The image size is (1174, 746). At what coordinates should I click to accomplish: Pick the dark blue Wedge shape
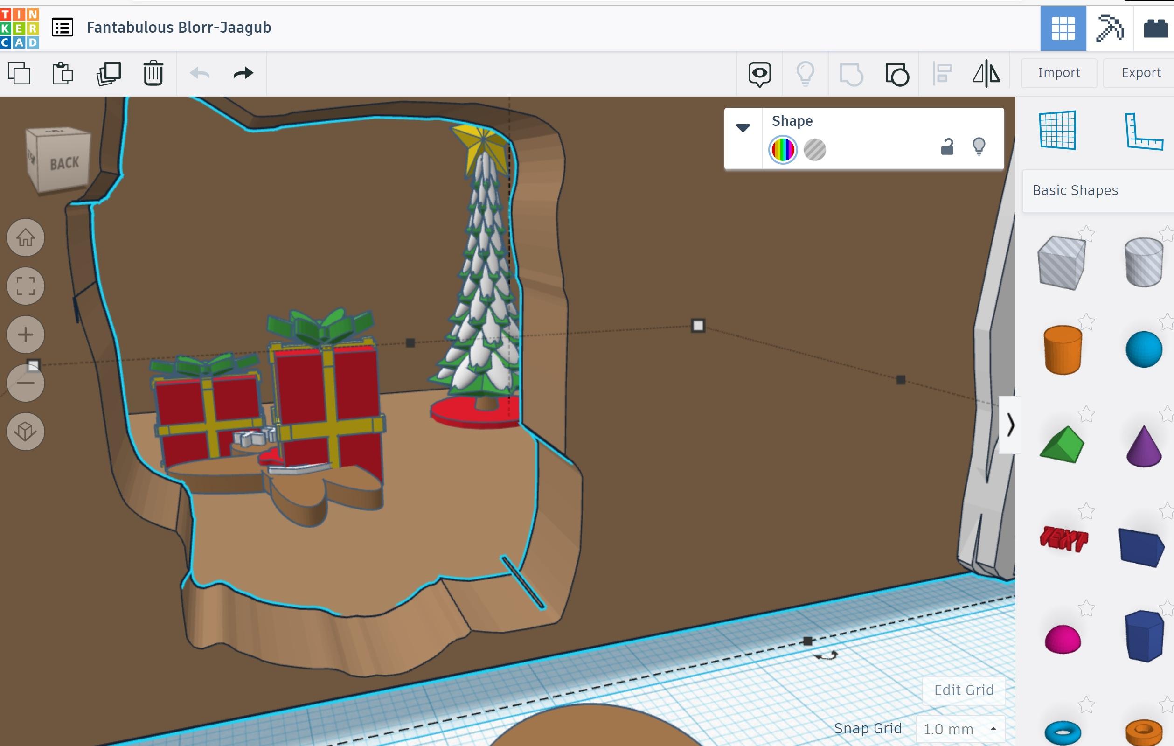[1142, 547]
